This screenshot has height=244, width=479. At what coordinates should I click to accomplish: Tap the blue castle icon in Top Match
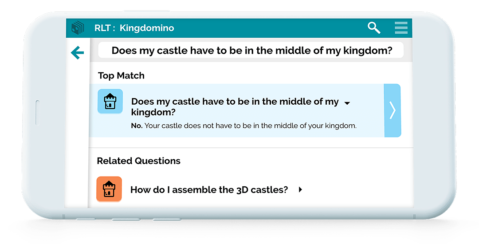point(110,102)
